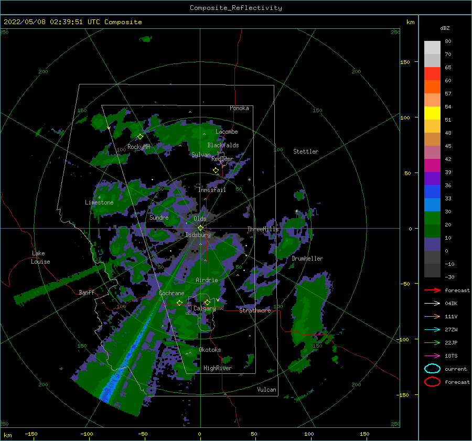Select the bright green 30-20 dBZ swatch

coord(432,218)
